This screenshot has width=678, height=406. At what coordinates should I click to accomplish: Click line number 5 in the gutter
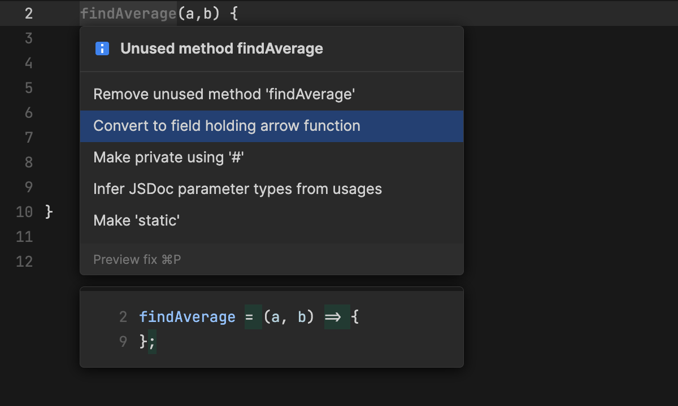tap(29, 88)
